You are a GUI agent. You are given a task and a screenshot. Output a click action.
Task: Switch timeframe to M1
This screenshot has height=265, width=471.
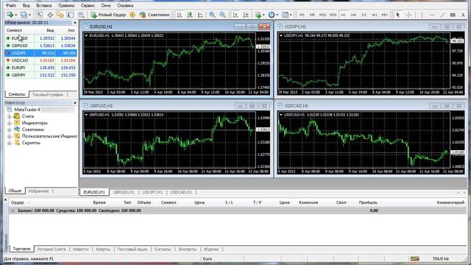tap(302, 15)
